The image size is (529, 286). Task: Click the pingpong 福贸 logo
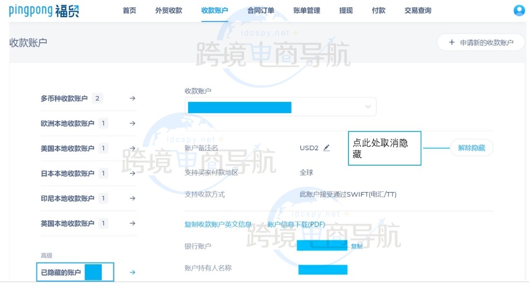43,10
